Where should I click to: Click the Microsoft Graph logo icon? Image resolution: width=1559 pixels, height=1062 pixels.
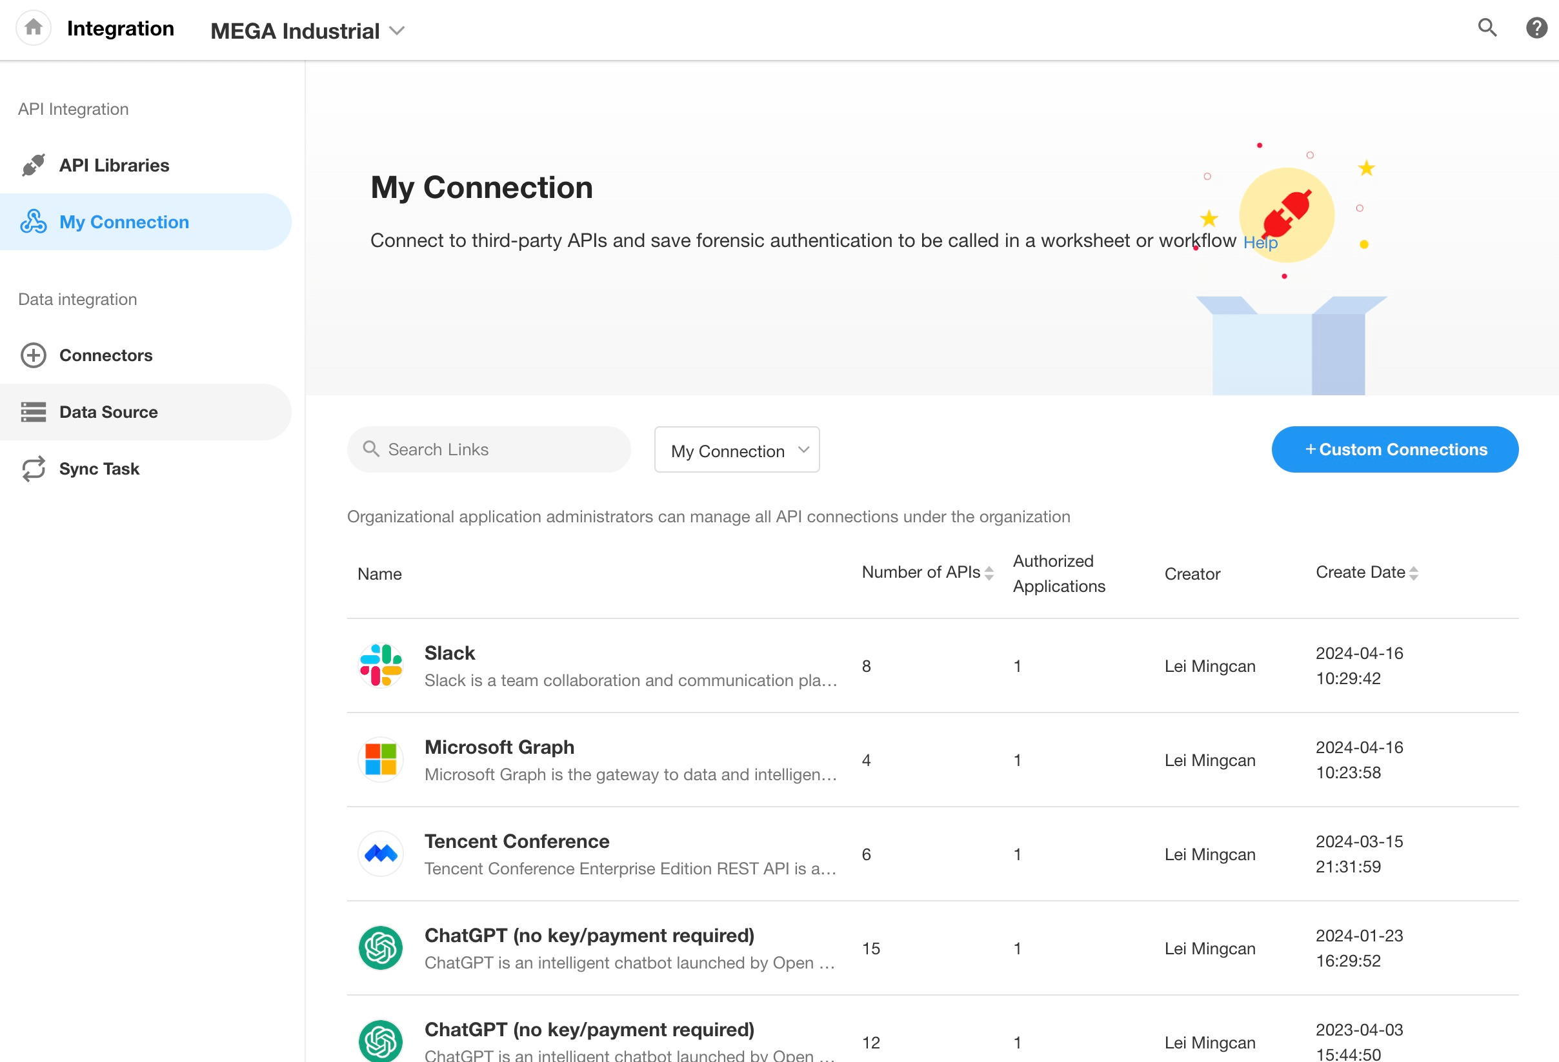tap(380, 760)
